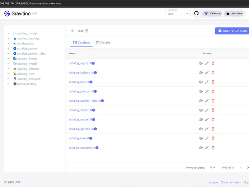Toggle the catalog_fileset in-use switch

(92, 110)
